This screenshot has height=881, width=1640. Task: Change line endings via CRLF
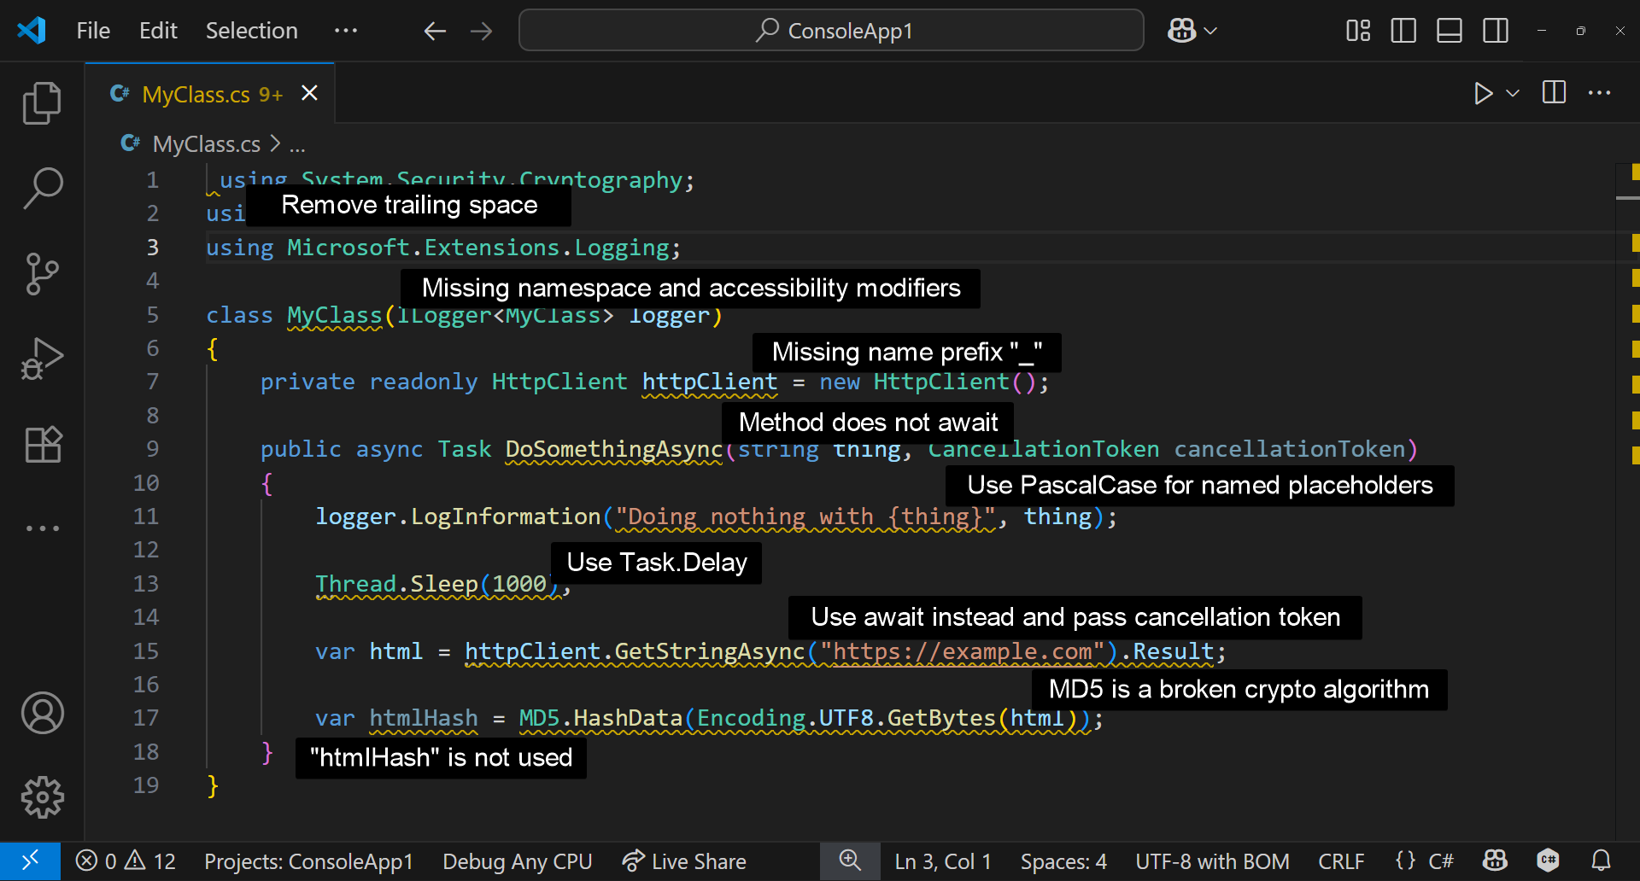pos(1341,861)
